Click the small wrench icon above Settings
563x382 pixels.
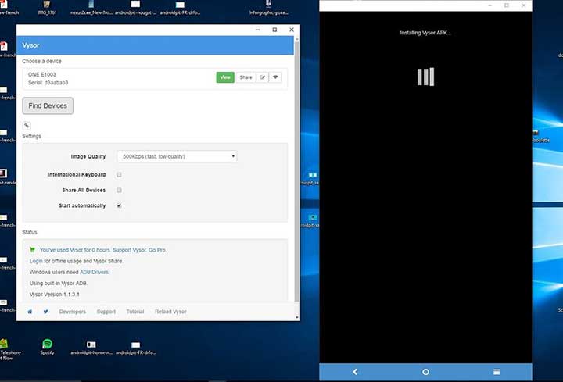coord(27,125)
